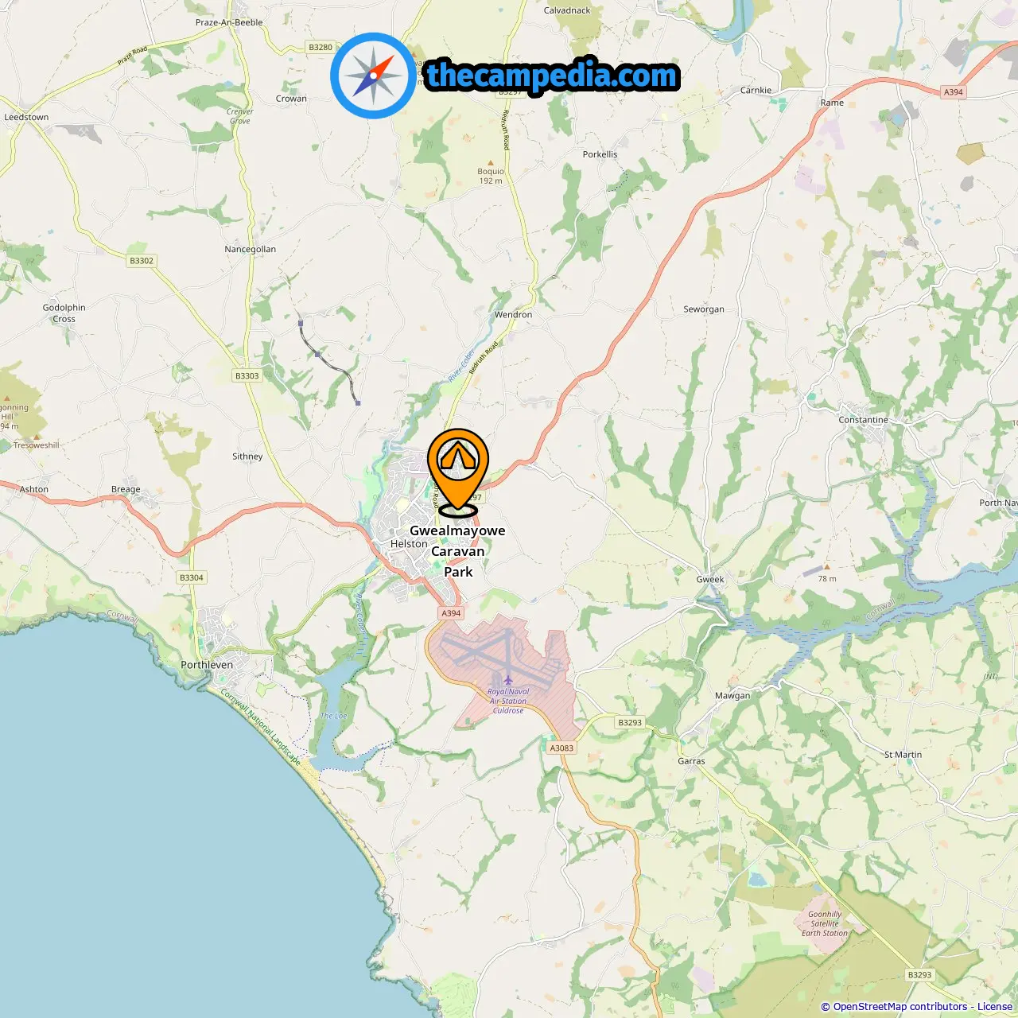Viewport: 1018px width, 1018px height.
Task: Click the B3304 road shield
Action: pos(191,577)
